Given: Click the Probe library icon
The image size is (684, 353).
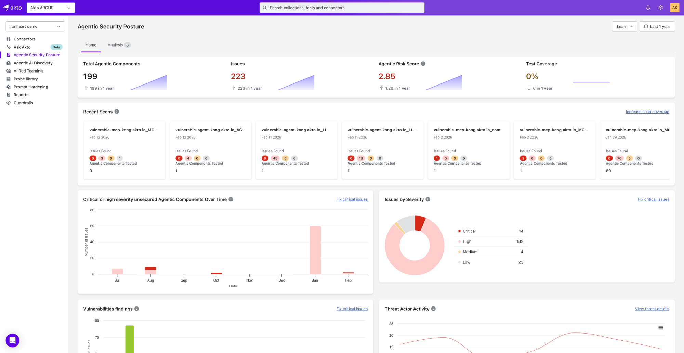Looking at the screenshot, I should pos(9,79).
